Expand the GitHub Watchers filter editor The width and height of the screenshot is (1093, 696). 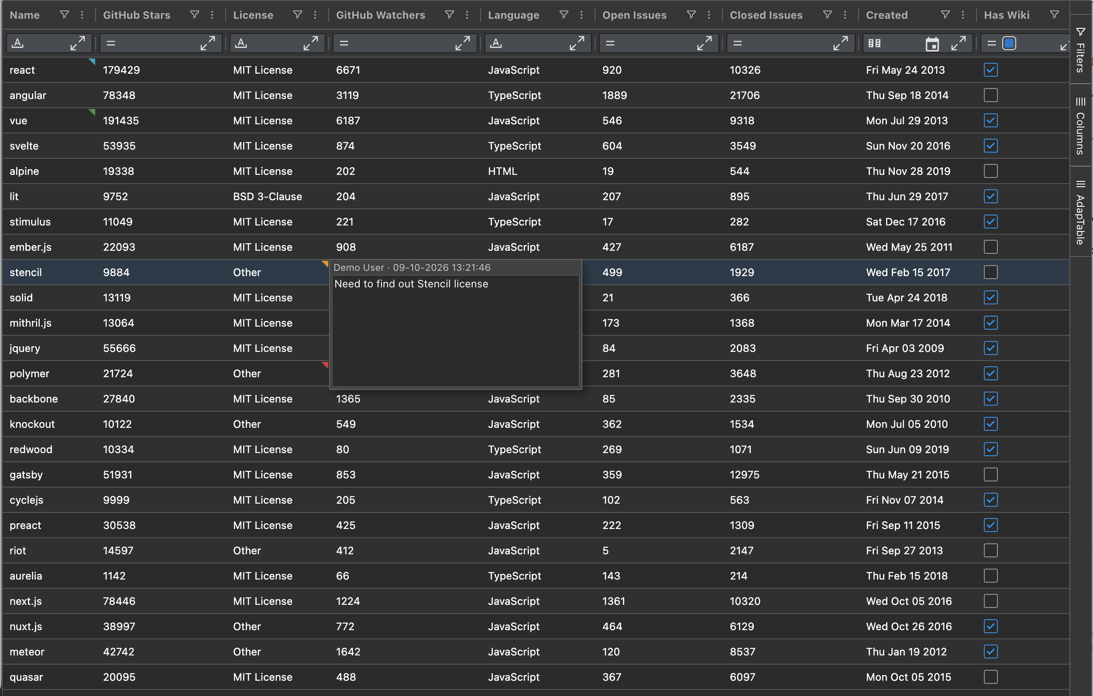[x=463, y=44]
